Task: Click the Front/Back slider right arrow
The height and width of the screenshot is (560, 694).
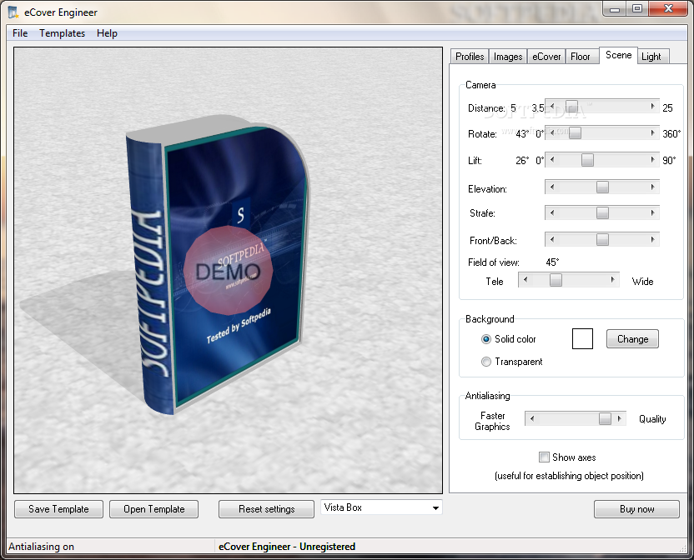Action: tap(652, 239)
